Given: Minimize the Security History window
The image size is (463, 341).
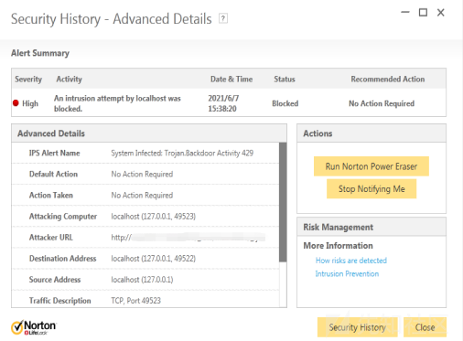Looking at the screenshot, I should click(405, 13).
